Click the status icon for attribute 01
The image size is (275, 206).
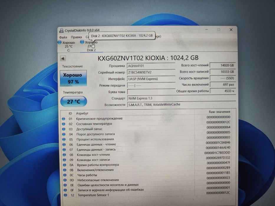[63, 119]
